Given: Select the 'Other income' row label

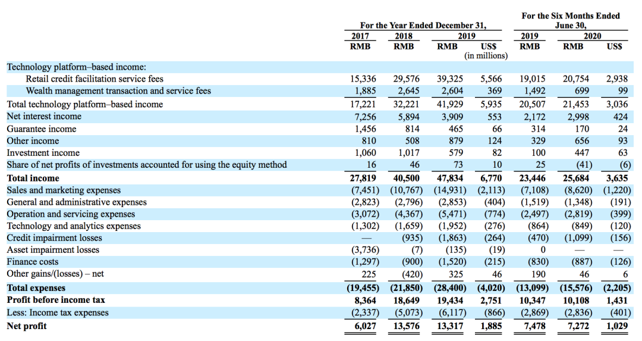Looking at the screenshot, I should pyautogui.click(x=33, y=140).
